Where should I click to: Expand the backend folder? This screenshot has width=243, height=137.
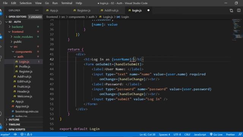[17, 27]
